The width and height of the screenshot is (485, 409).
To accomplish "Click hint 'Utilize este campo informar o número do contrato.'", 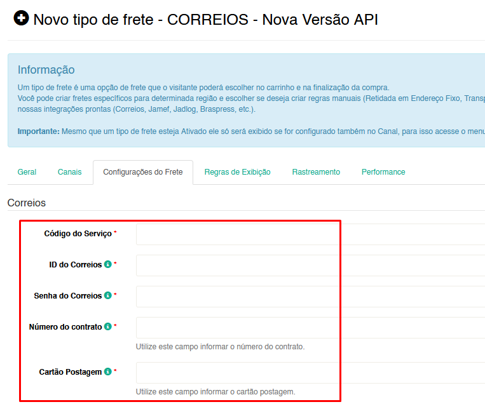I will pyautogui.click(x=220, y=347).
